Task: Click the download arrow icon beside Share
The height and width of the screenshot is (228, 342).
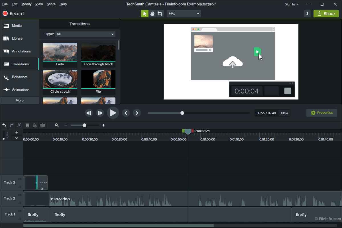Action: (x=307, y=14)
